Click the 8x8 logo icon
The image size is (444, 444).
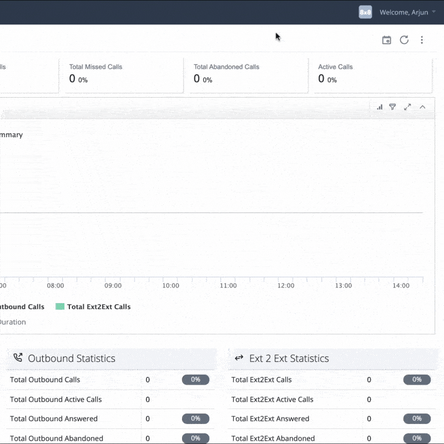click(365, 12)
